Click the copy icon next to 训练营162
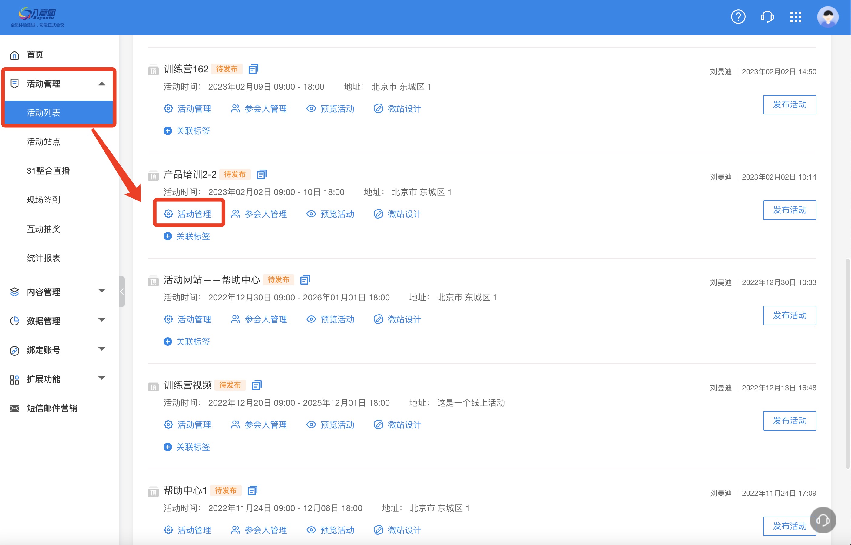Viewport: 851px width, 545px height. coord(253,69)
